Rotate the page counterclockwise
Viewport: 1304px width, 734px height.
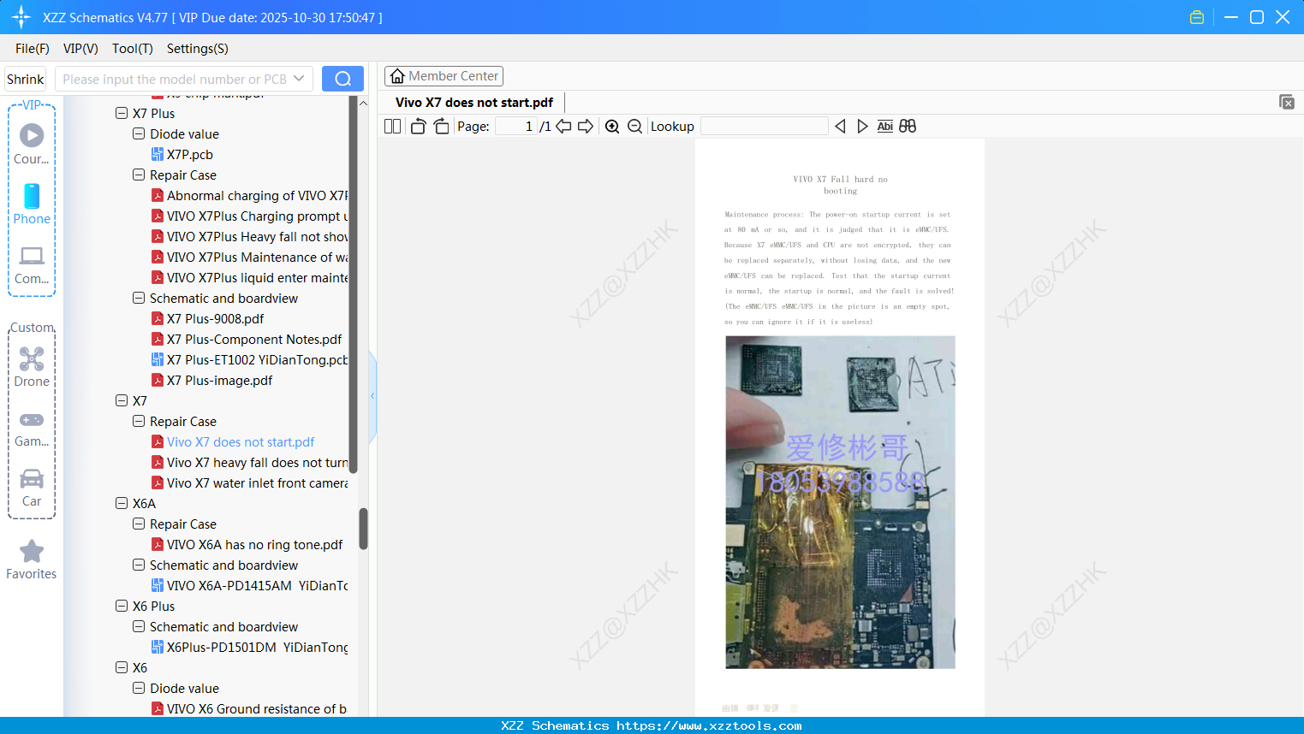click(x=418, y=127)
